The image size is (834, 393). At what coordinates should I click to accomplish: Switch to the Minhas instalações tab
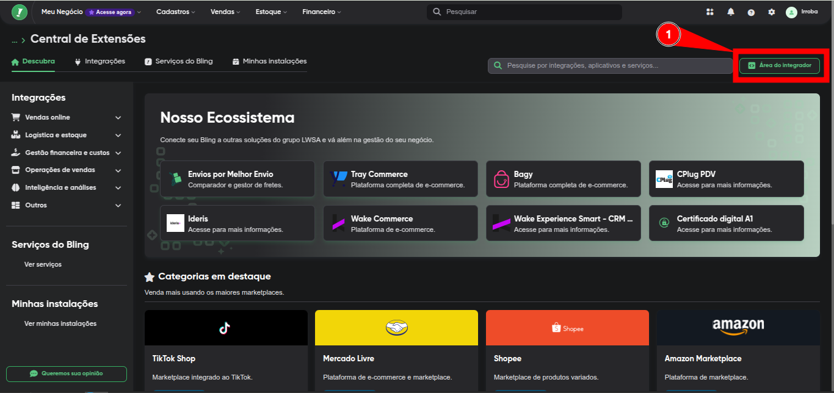tap(269, 62)
